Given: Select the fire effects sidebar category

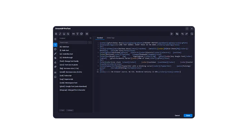Looking at the screenshot, I should click(55, 62).
